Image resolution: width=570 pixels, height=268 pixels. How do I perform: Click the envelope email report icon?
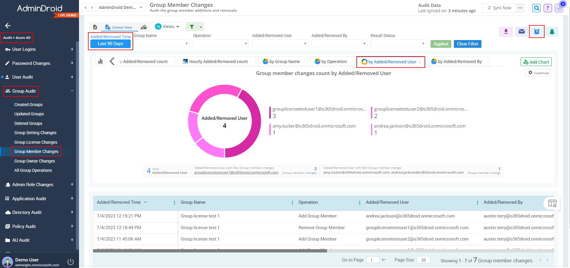point(522,32)
